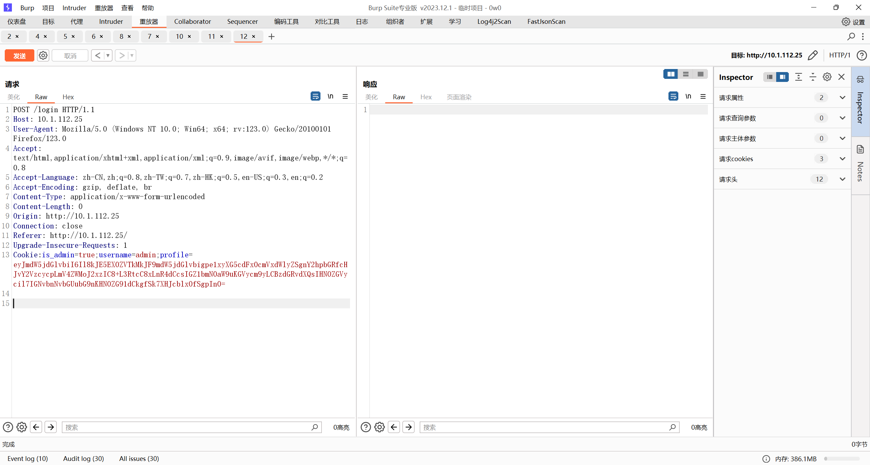Toggle request non-printable characters \n
Screen dimensions: 870x465
point(330,96)
